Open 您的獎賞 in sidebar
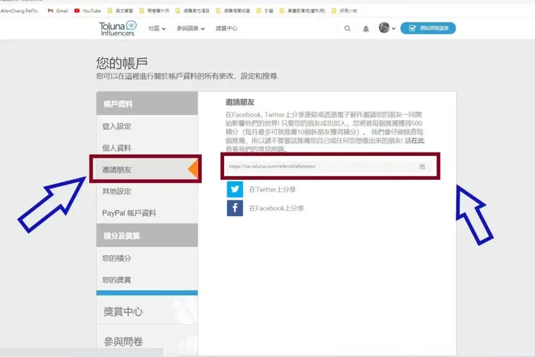535x357 pixels. pos(147,280)
